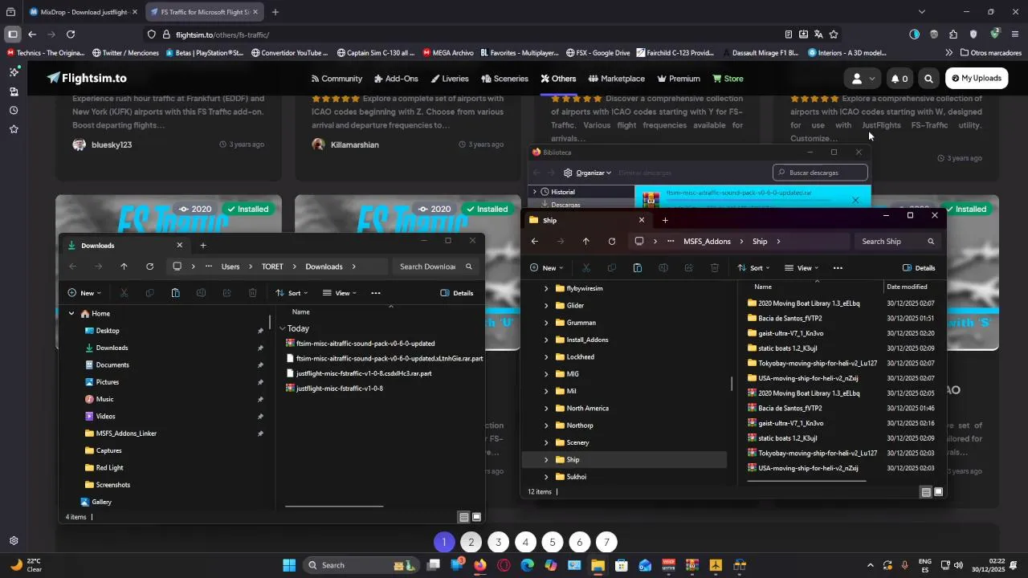1028x578 pixels.
Task: Open Sort dropdown in Downloads window
Action: [291, 293]
